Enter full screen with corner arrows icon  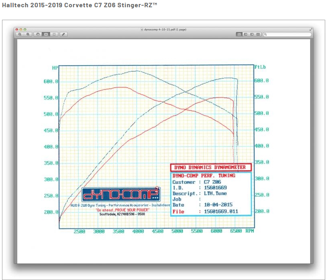[311, 29]
